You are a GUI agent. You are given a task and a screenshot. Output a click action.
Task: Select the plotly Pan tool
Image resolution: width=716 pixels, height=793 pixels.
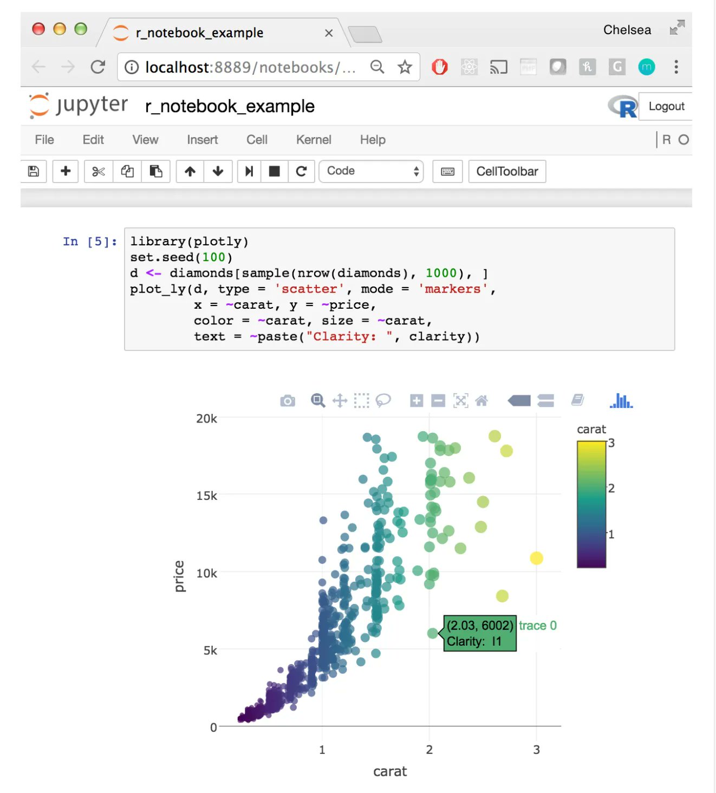340,401
